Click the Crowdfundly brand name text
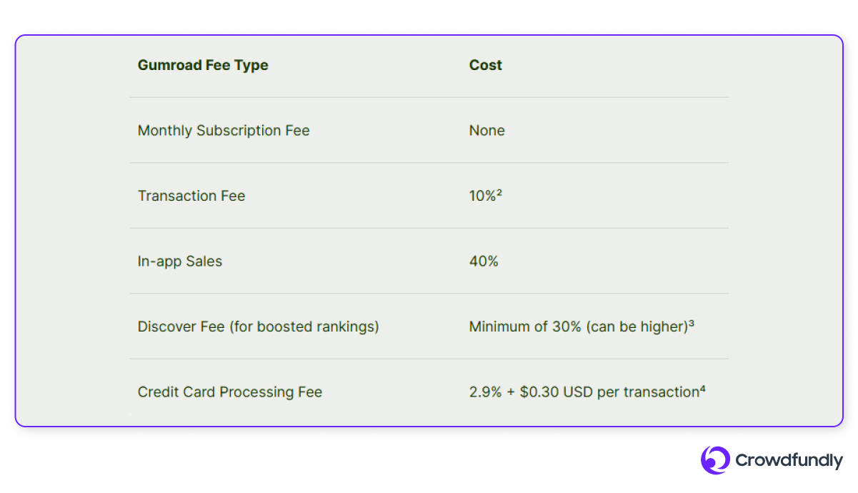Image resolution: width=858 pixels, height=493 pixels. click(789, 461)
